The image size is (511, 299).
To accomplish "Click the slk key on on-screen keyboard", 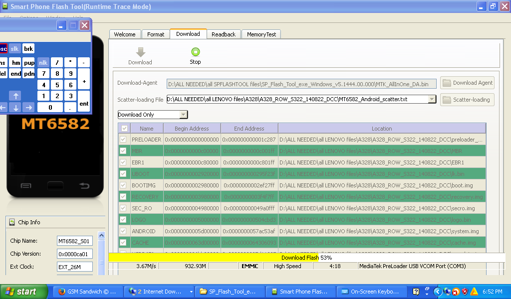I will click(14, 48).
